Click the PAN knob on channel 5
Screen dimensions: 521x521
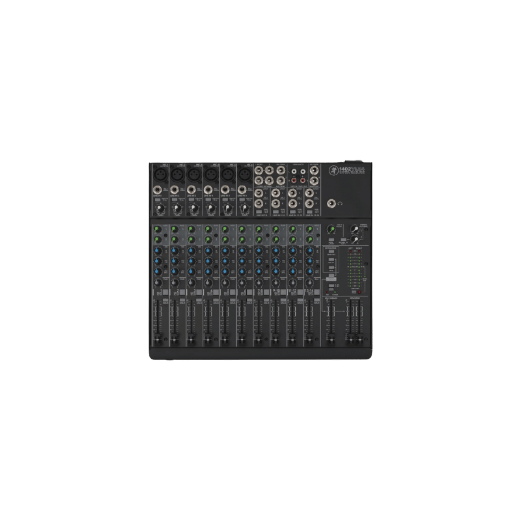pyautogui.click(x=224, y=283)
